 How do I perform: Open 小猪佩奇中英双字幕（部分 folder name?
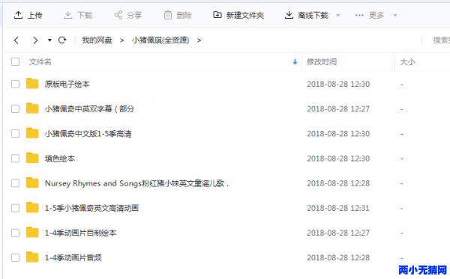click(x=89, y=109)
